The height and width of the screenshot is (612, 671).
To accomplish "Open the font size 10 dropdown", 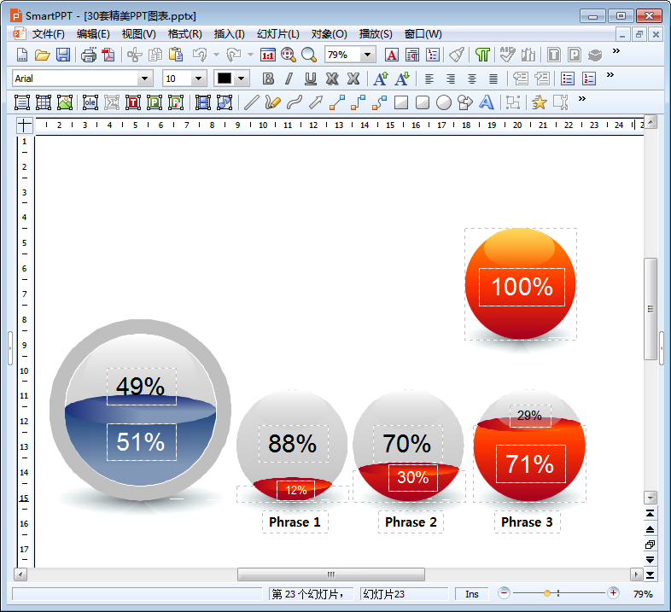I will coord(198,79).
